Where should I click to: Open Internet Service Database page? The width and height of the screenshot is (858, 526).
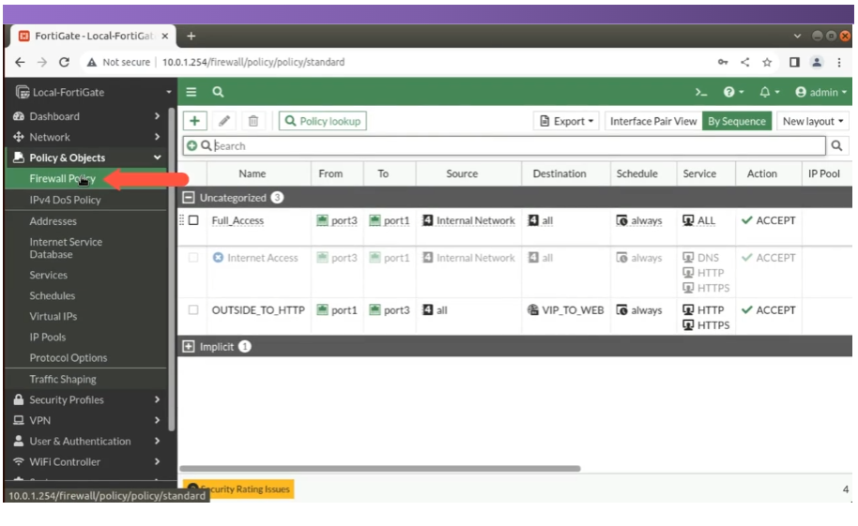pos(66,248)
